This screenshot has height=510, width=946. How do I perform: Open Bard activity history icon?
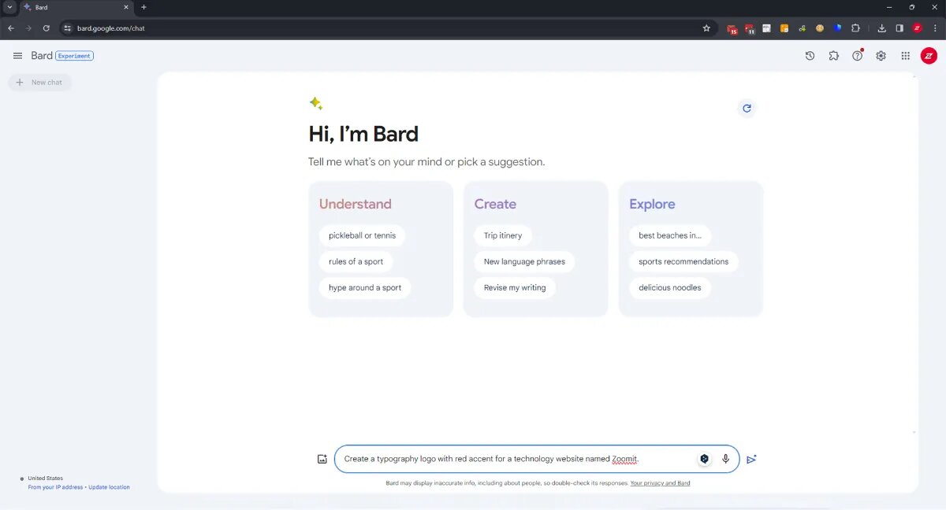click(x=810, y=56)
